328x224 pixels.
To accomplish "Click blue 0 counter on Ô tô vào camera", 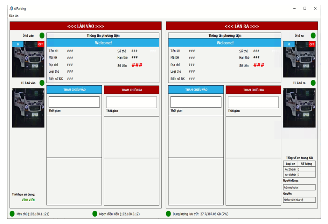I will tap(18, 44).
